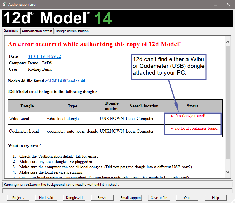Click the Nodes.4d button

[x=46, y=198]
